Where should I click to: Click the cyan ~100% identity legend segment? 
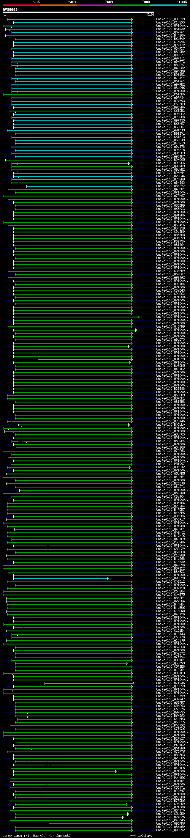point(169,5)
